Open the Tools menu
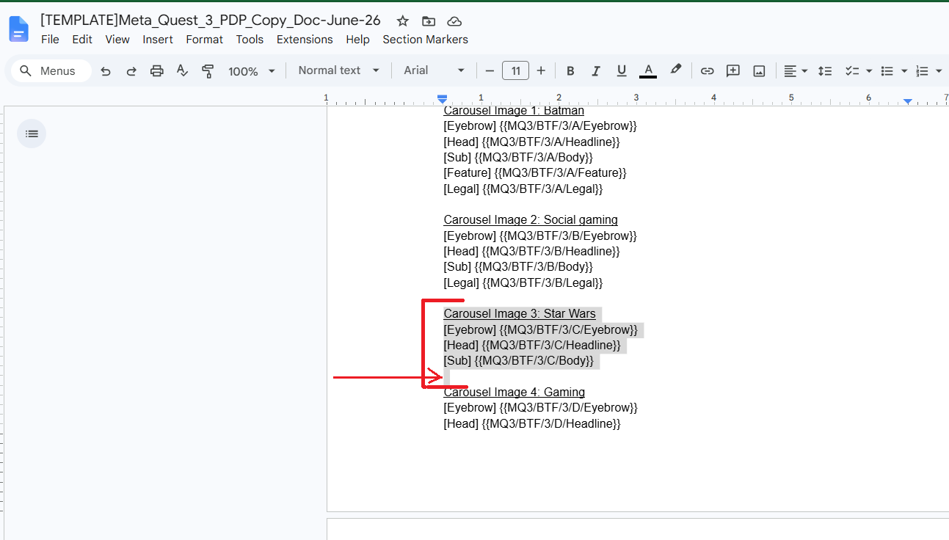Screen dimensions: 949x540 pos(250,40)
